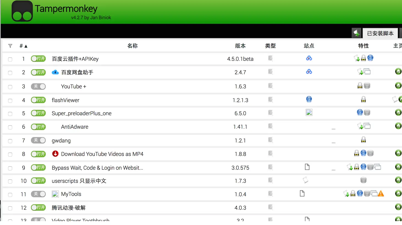Tick the checkbox for 腾讯动漫-破解

10,208
